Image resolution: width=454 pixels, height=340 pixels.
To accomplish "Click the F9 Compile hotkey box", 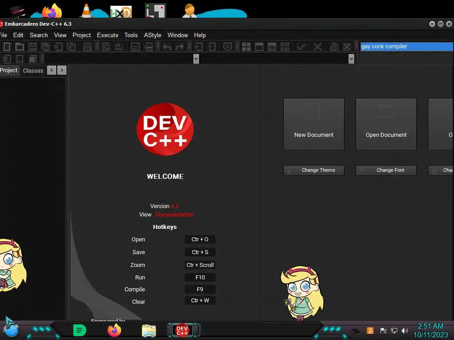I will click(200, 290).
